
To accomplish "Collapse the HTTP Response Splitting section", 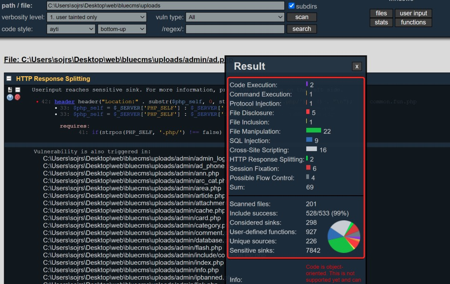I will 9,79.
